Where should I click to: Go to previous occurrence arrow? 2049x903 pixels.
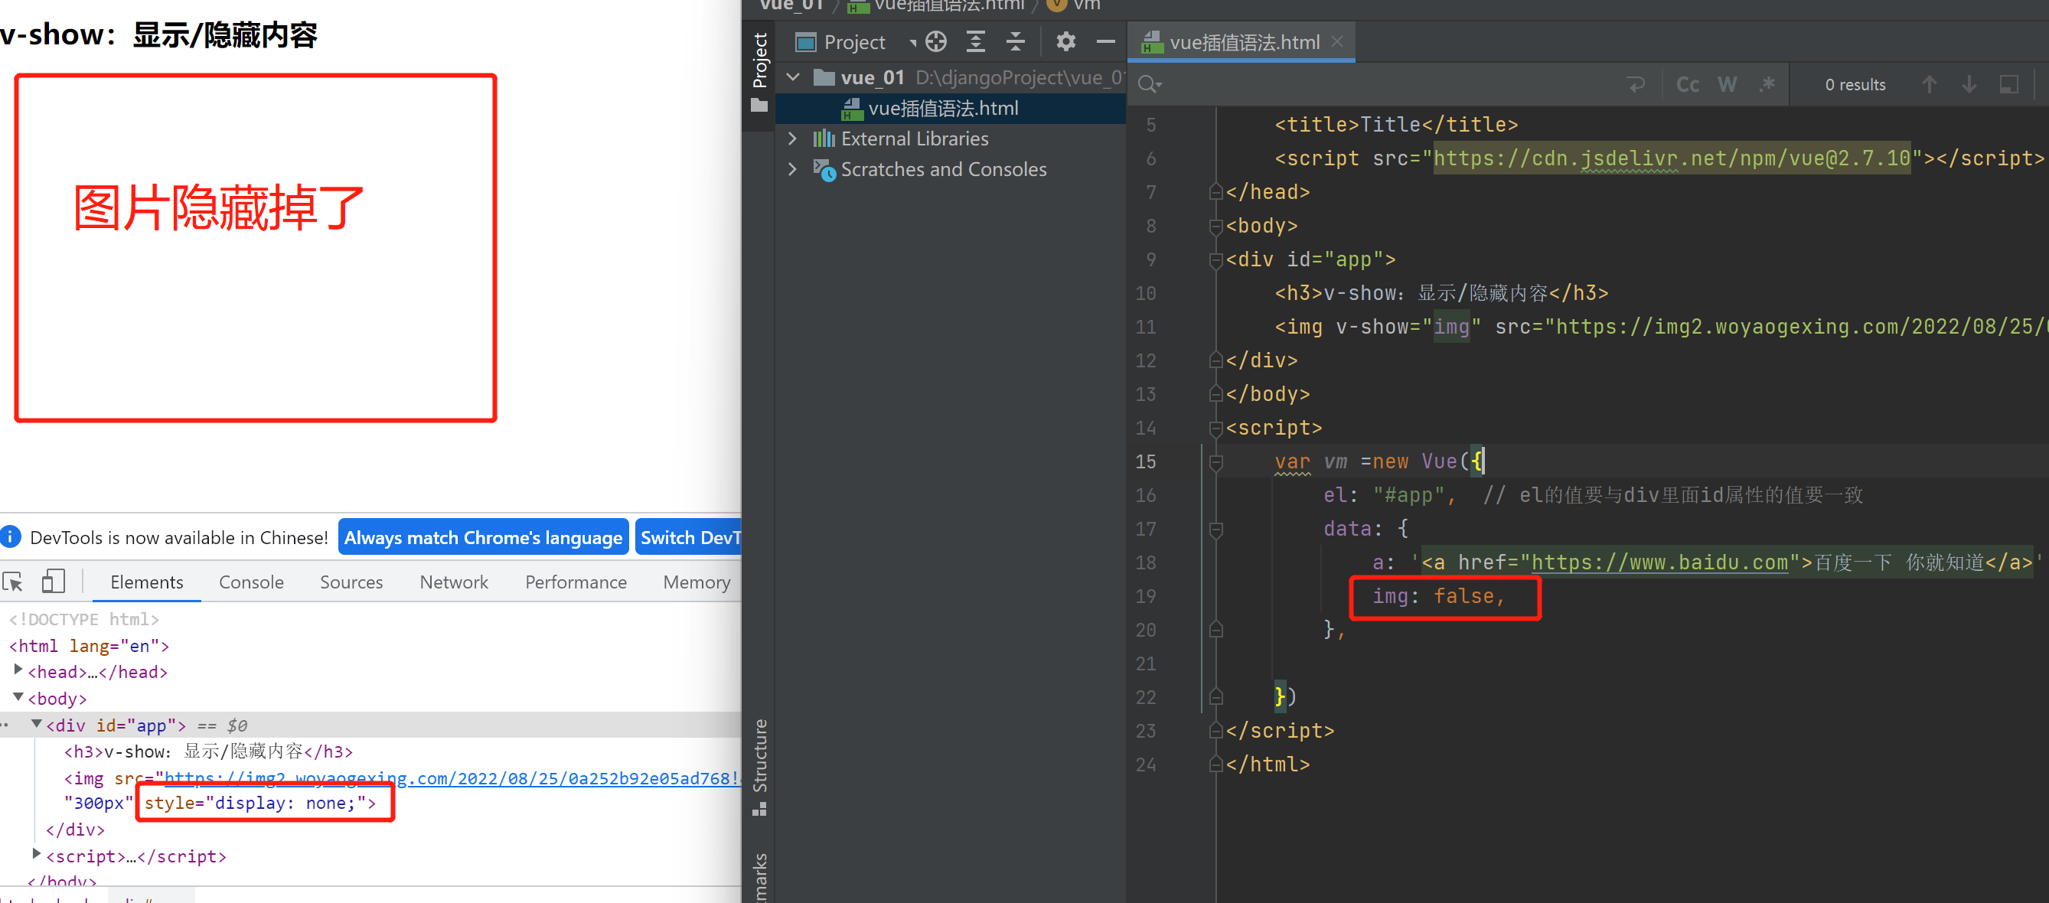pyautogui.click(x=1929, y=84)
